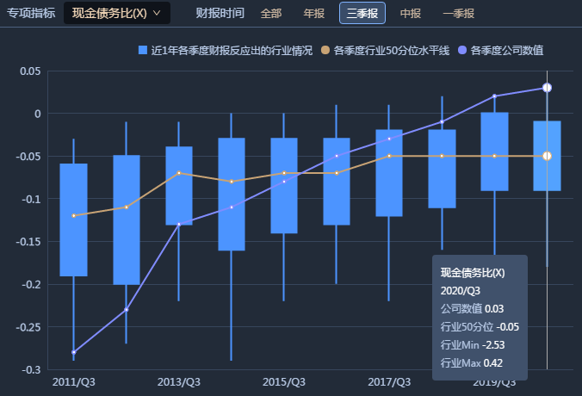Switch to the 年报 tab

pos(314,13)
